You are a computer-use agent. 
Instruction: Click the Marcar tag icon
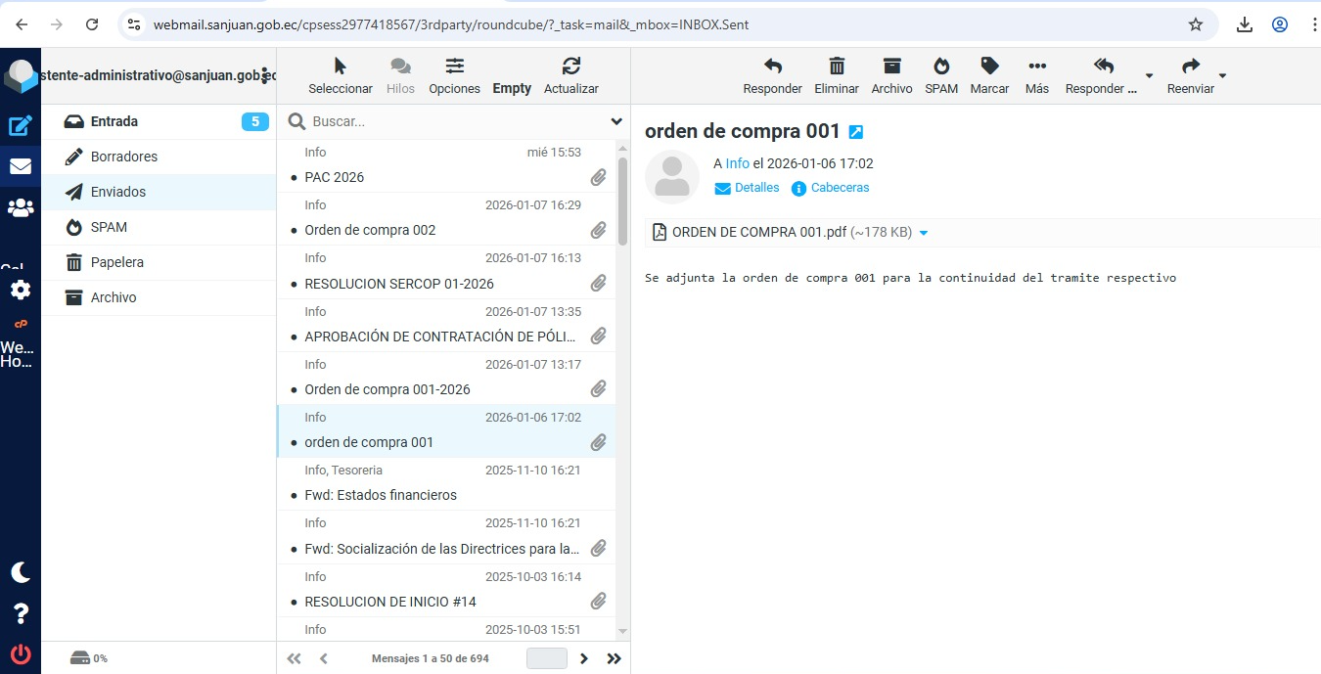(x=989, y=67)
